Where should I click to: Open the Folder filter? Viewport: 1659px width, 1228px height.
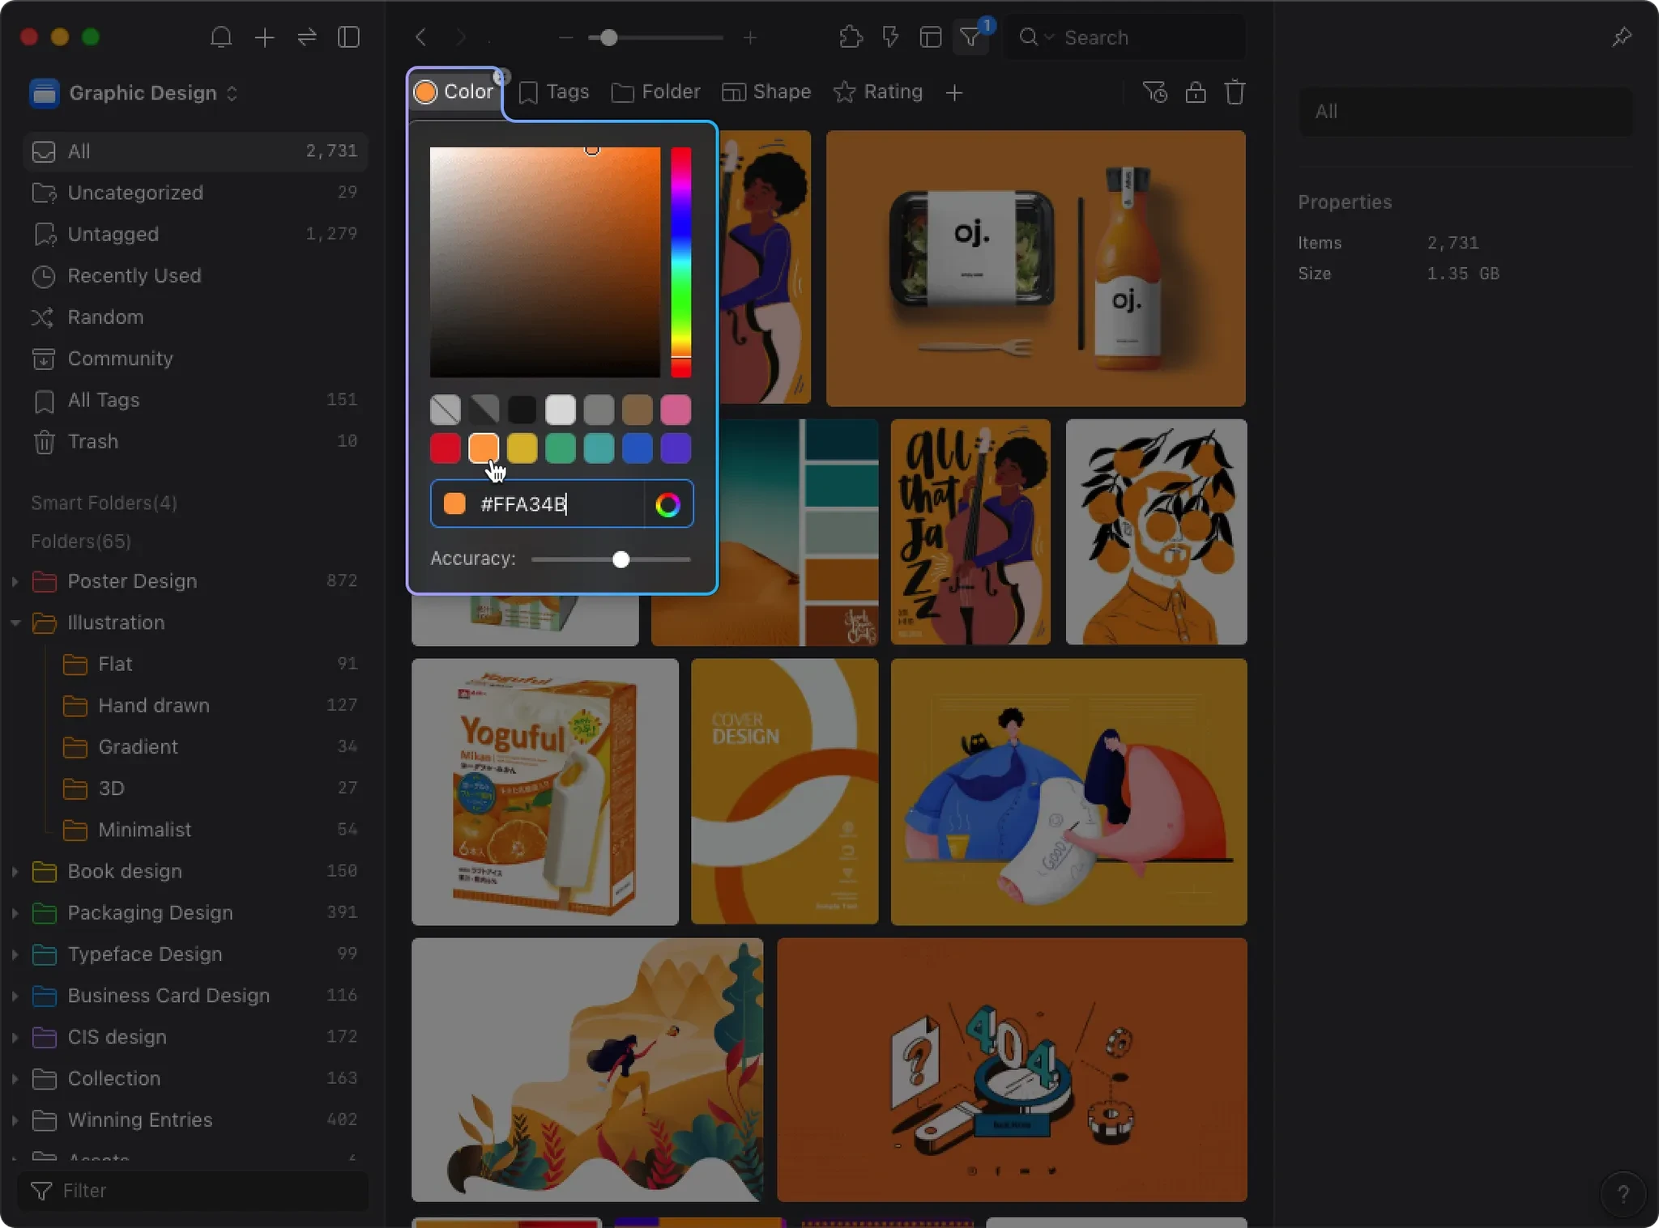[656, 92]
